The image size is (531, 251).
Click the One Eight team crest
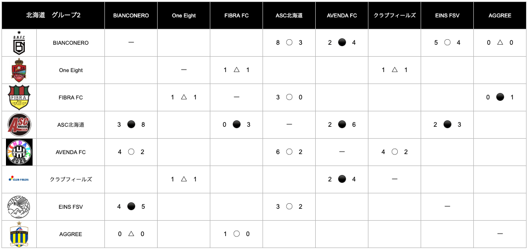pyautogui.click(x=19, y=70)
